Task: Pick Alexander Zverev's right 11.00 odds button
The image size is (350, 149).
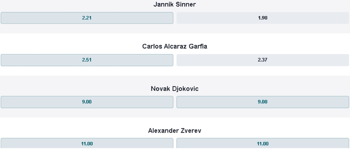Action: tap(262, 144)
